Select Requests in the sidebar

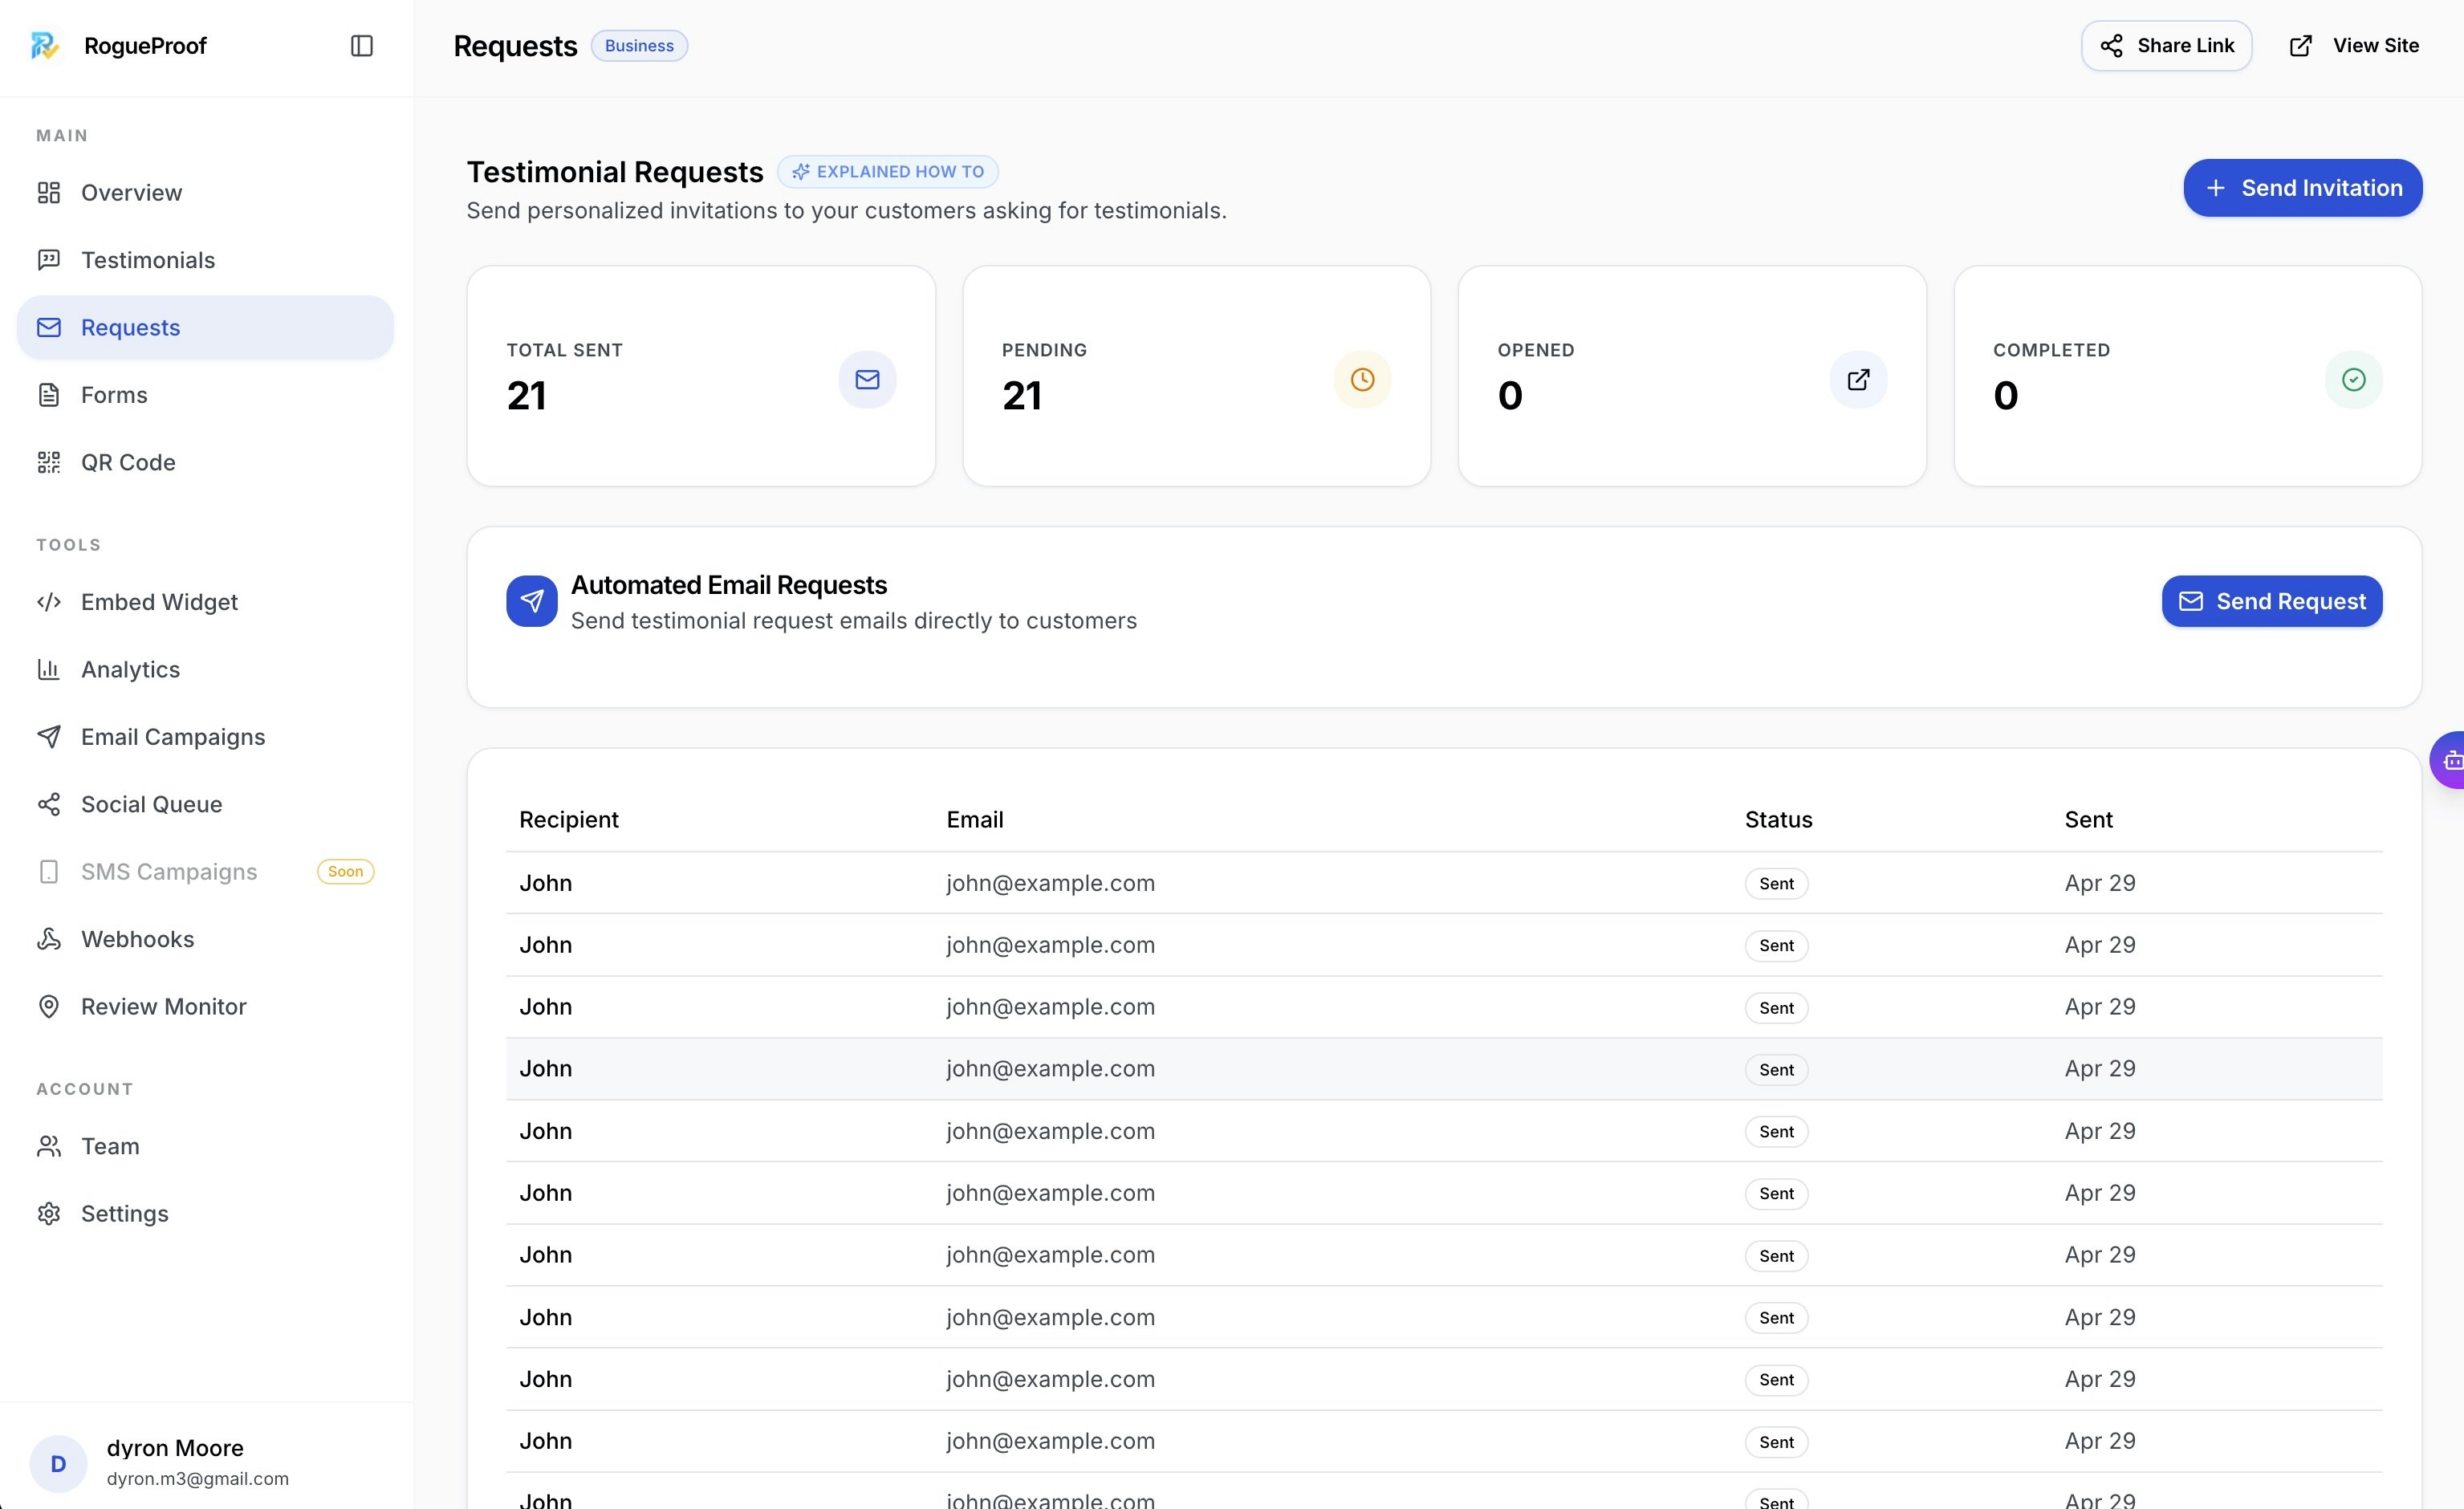pyautogui.click(x=205, y=327)
